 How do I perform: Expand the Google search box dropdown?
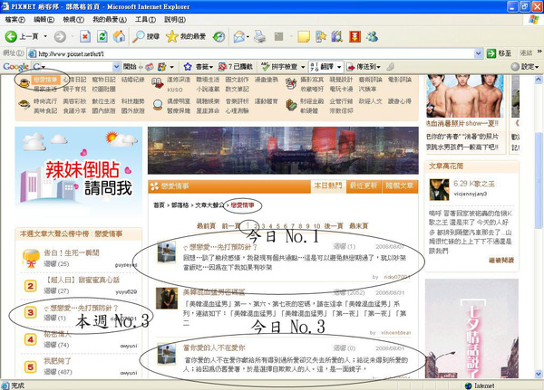pyautogui.click(x=117, y=66)
